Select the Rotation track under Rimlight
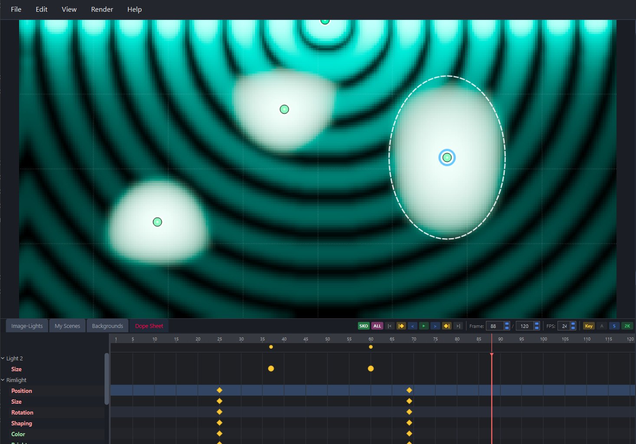 pos(22,412)
